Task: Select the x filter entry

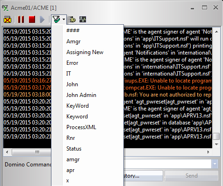Action: tap(67, 181)
